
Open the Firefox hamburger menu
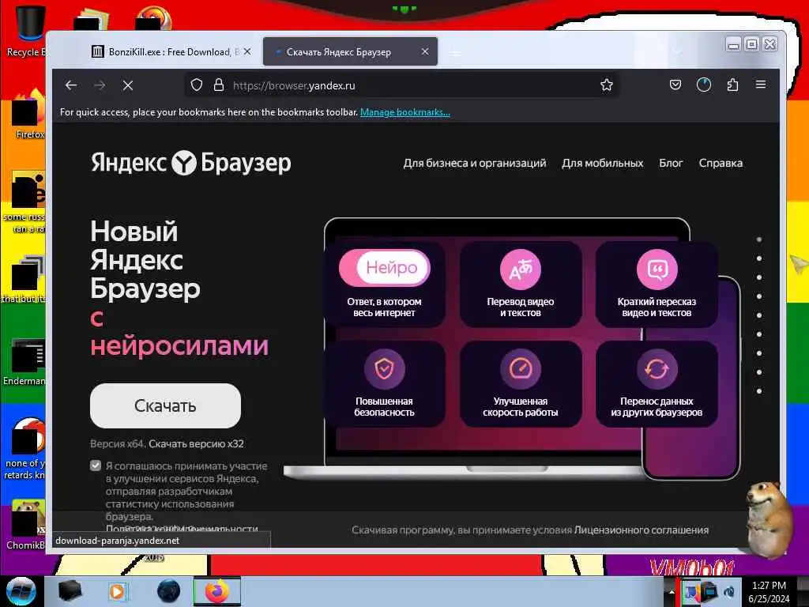(761, 85)
